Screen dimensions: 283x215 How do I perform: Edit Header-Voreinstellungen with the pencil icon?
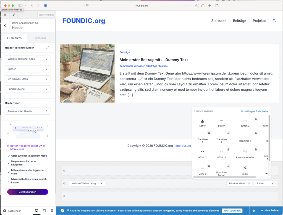tap(47, 48)
